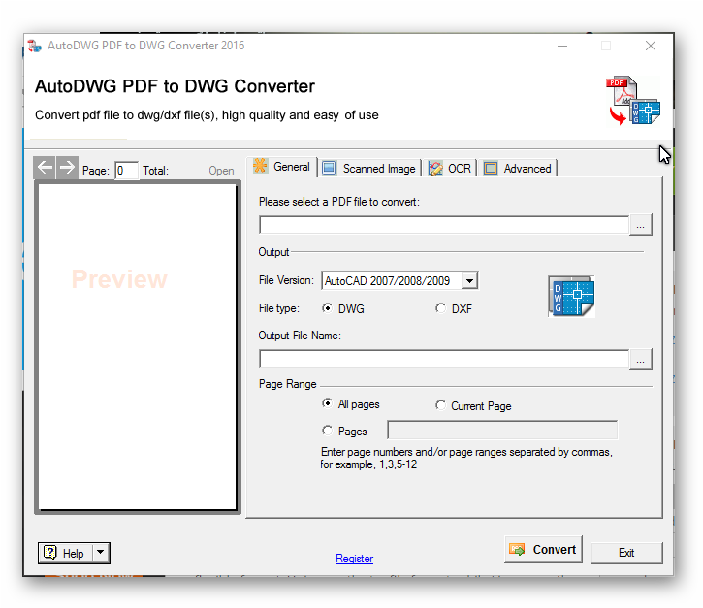Viewport: 703px width, 608px height.
Task: Open the Register link
Action: point(354,559)
